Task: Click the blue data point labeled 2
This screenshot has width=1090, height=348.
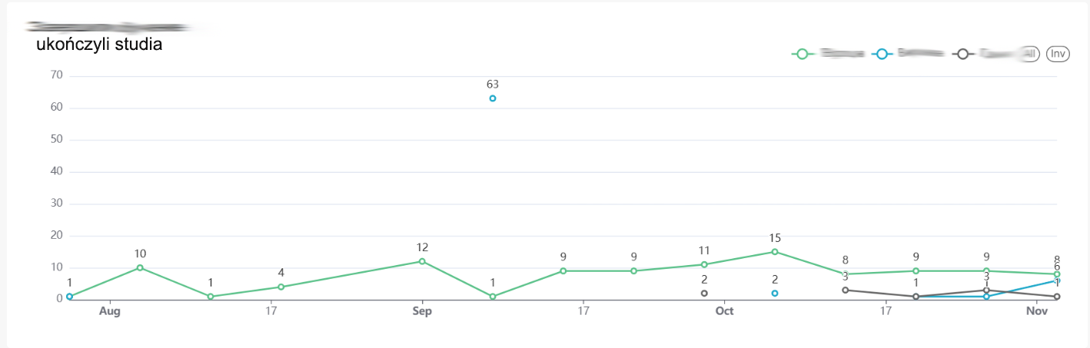Action: (x=775, y=293)
